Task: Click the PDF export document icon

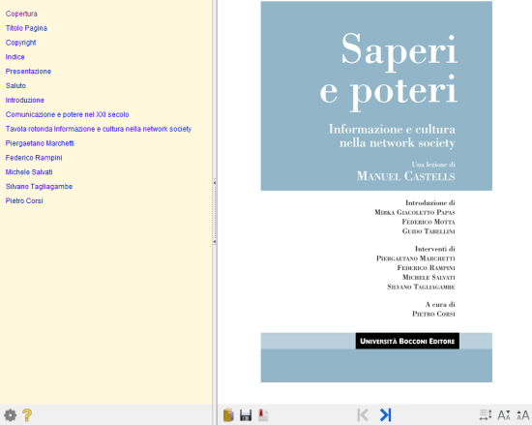Action: 263,414
